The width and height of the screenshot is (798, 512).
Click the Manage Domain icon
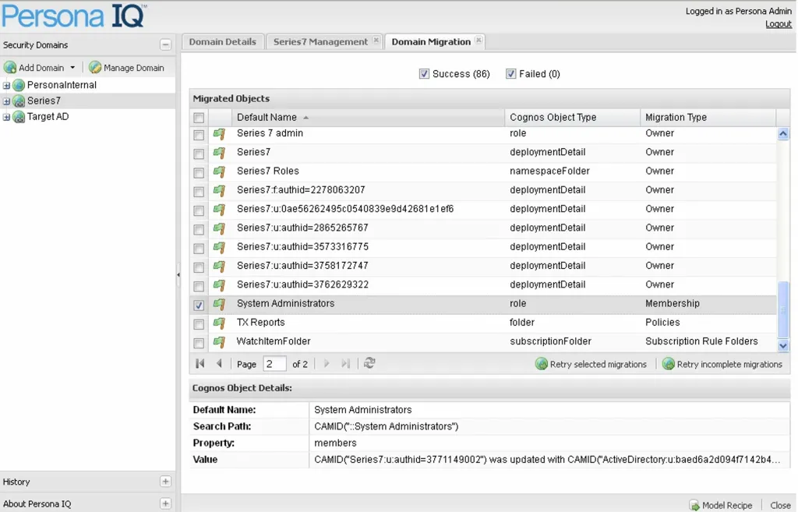(x=94, y=67)
